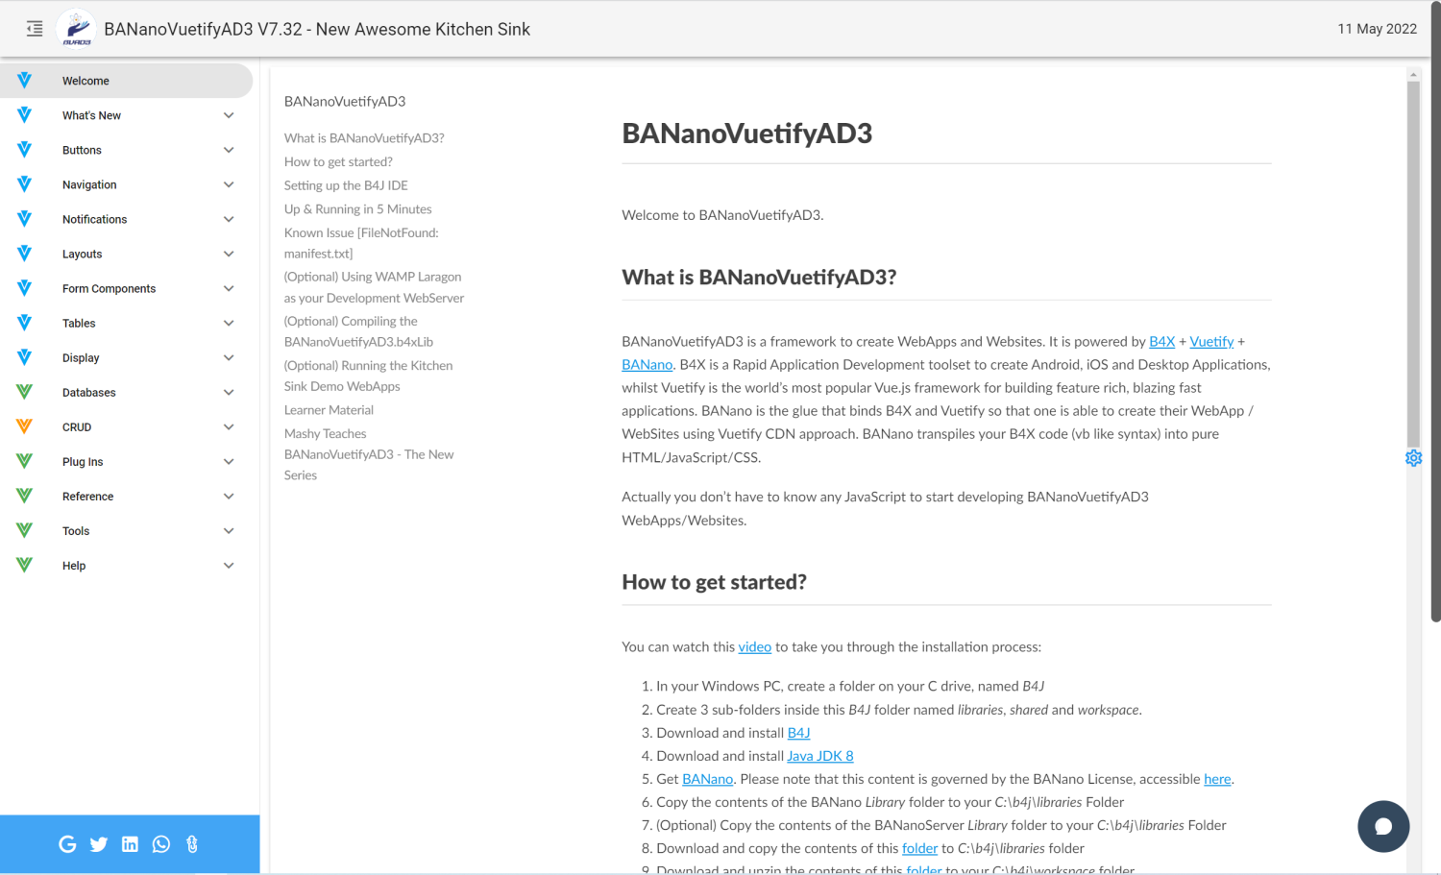Image resolution: width=1441 pixels, height=875 pixels.
Task: Jump to 'Known Issue [FileNotFound: manifest.txt]'
Action: tap(361, 243)
